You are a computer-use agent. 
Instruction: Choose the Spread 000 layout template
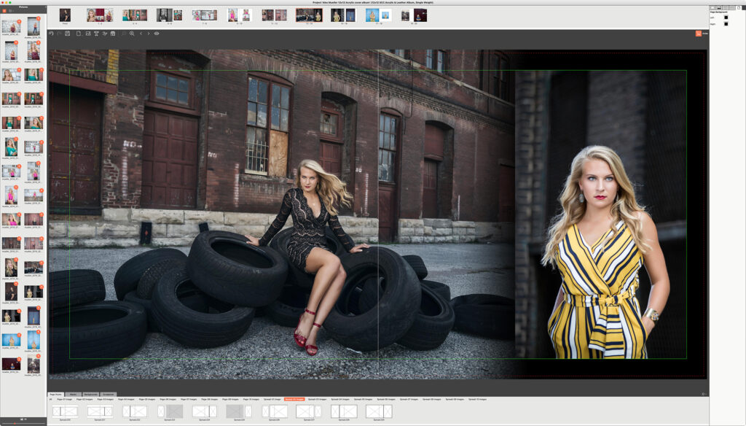(65, 412)
